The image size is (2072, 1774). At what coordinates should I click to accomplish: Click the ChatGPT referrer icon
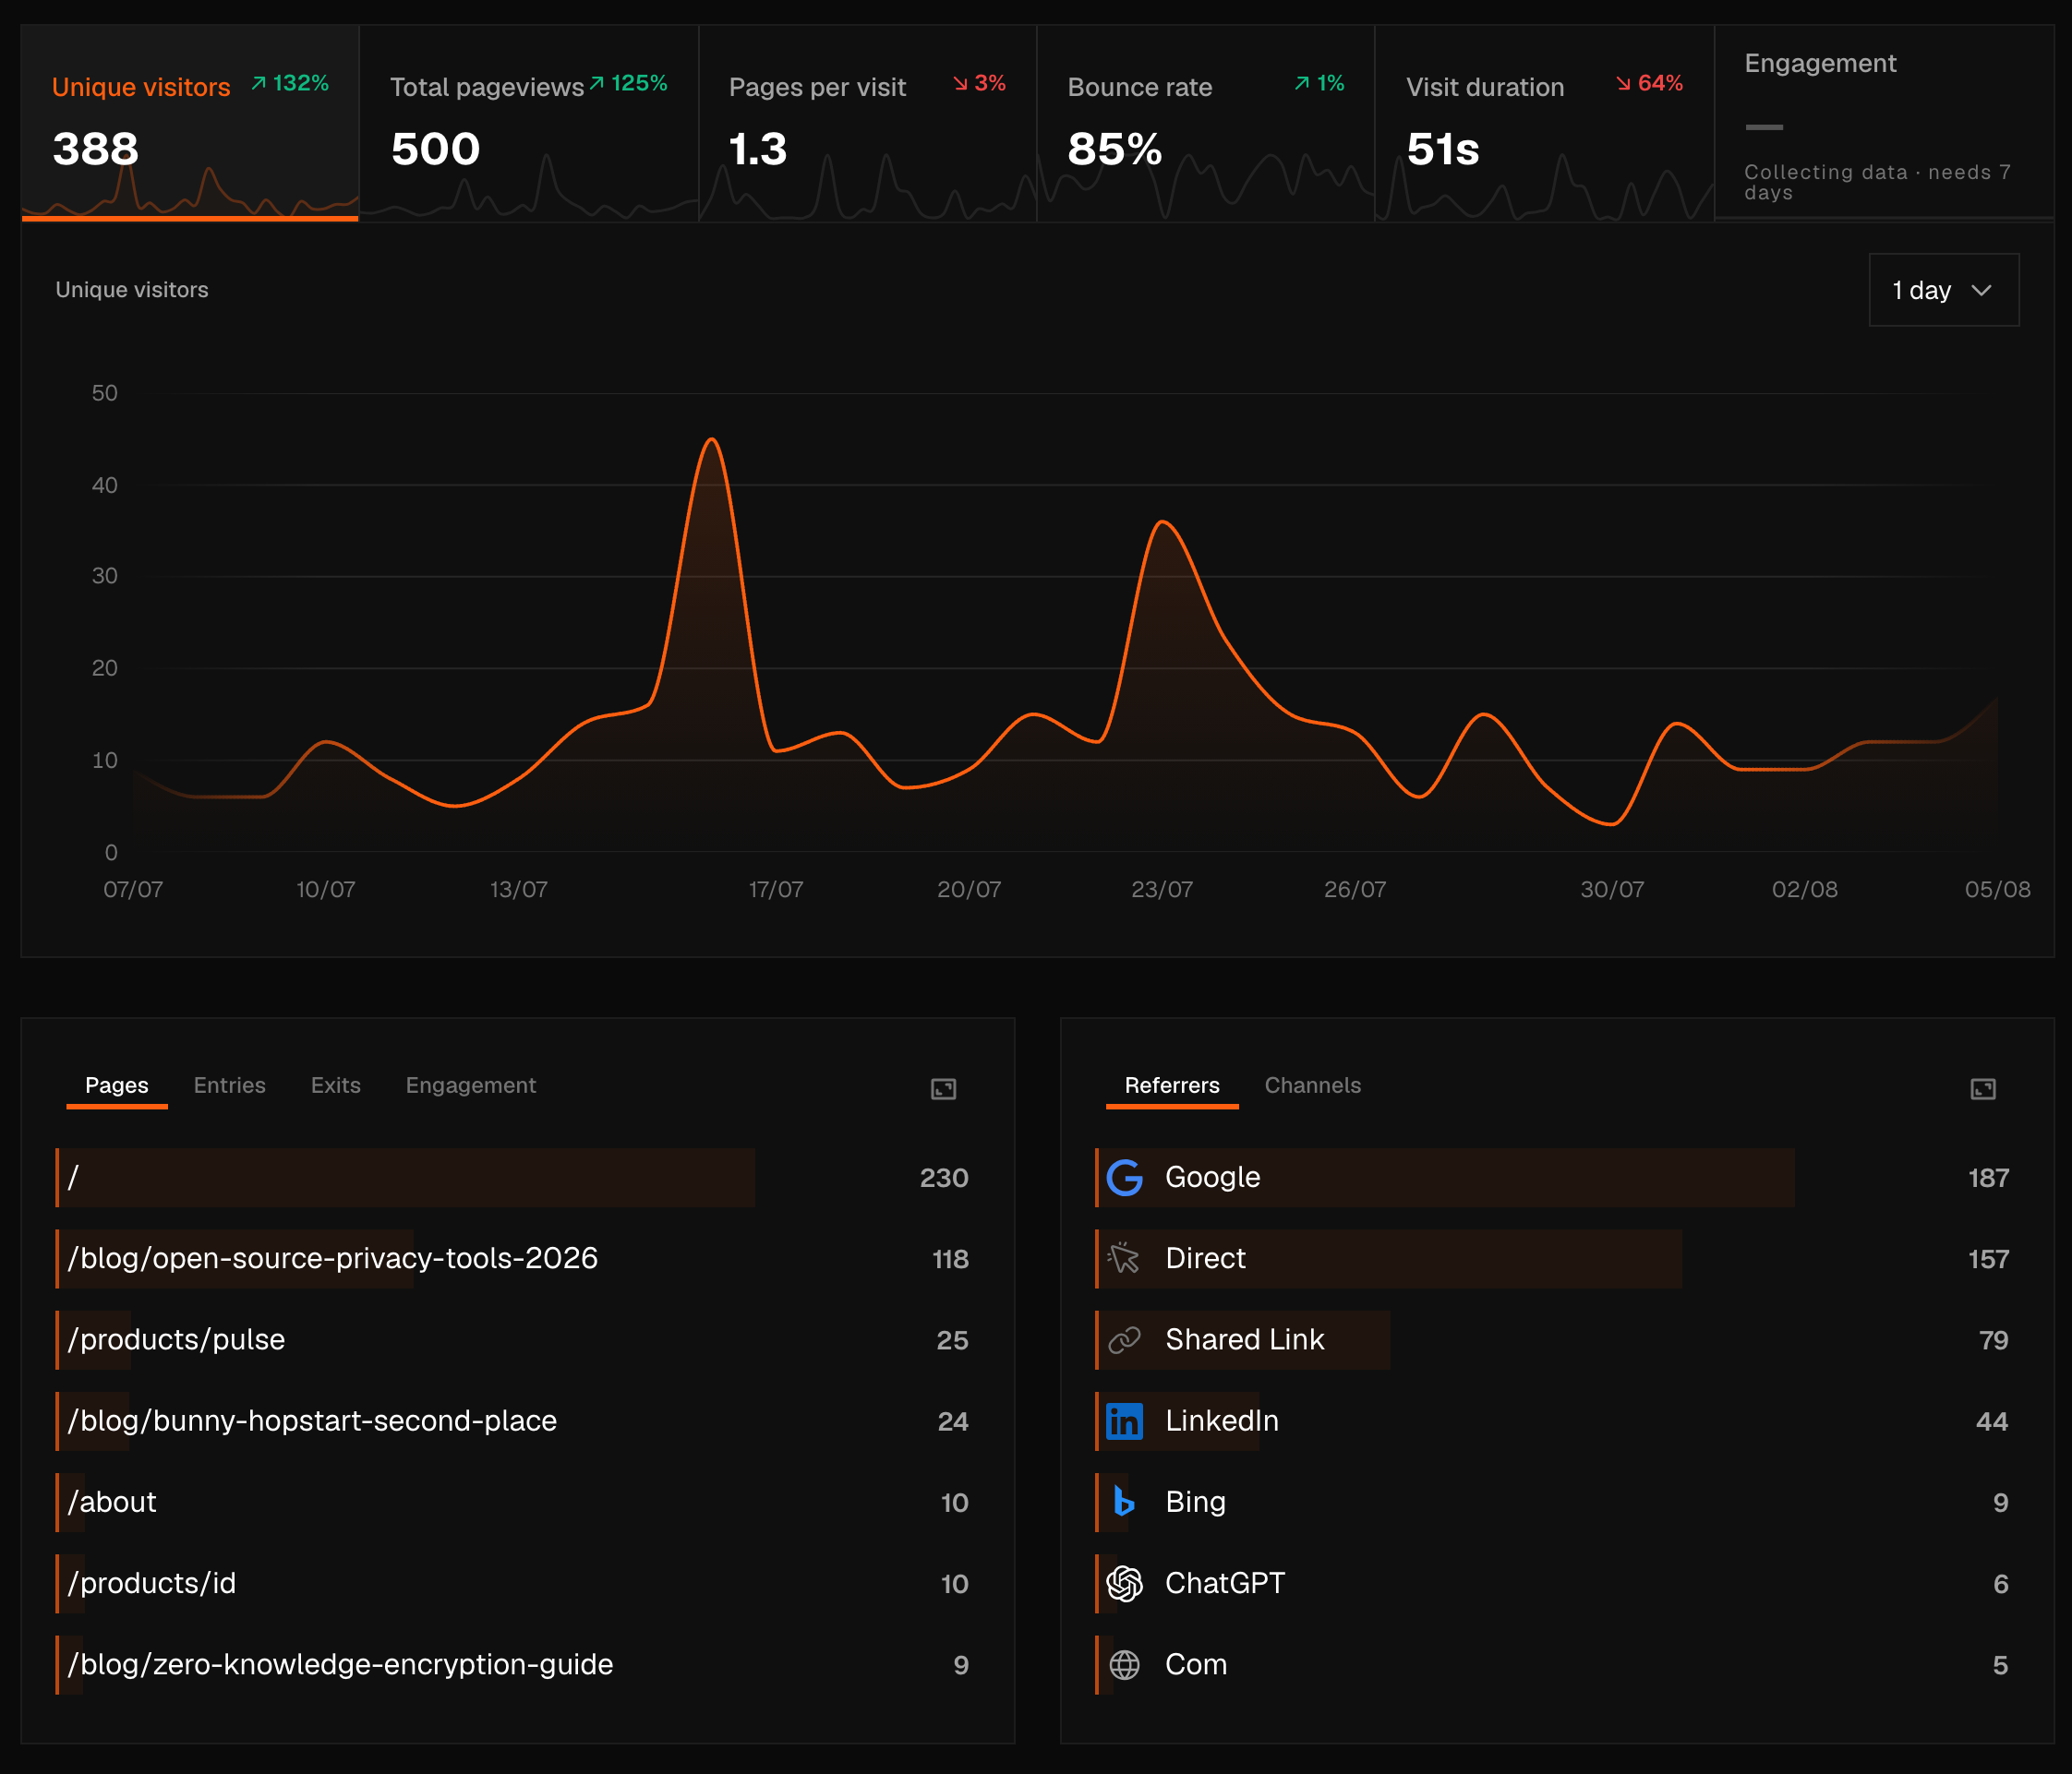pyautogui.click(x=1124, y=1583)
